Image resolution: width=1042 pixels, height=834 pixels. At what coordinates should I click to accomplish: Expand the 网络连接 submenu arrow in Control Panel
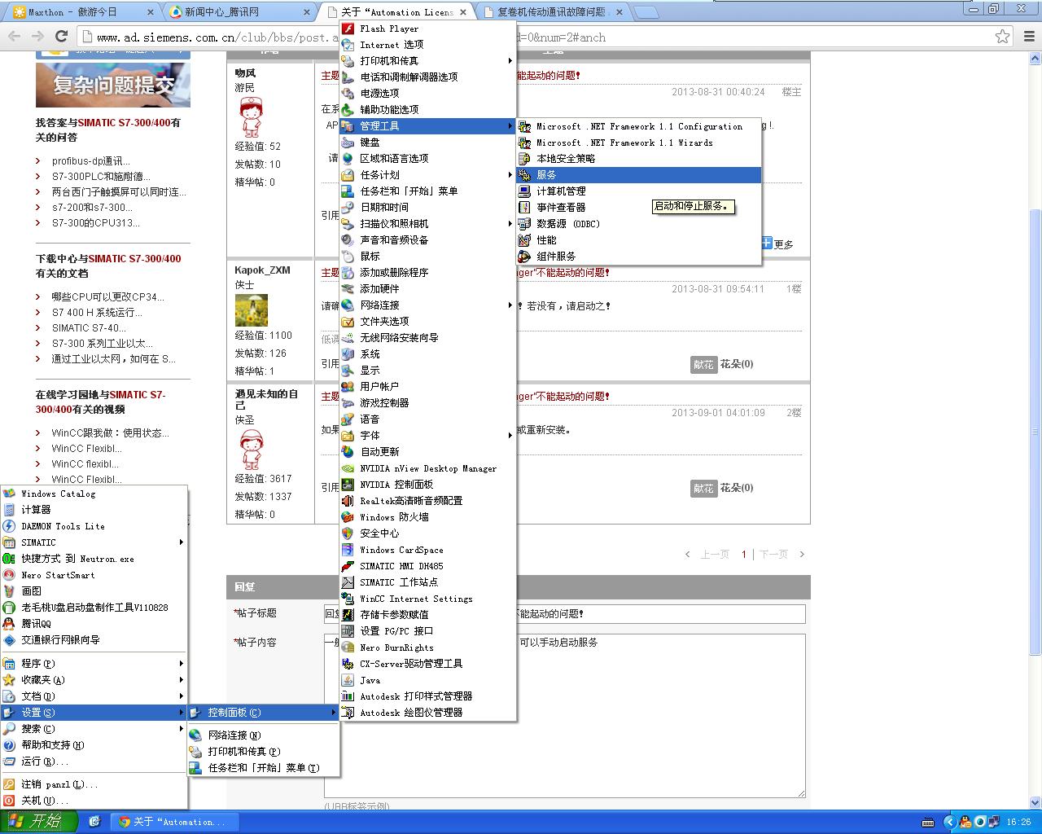[510, 305]
